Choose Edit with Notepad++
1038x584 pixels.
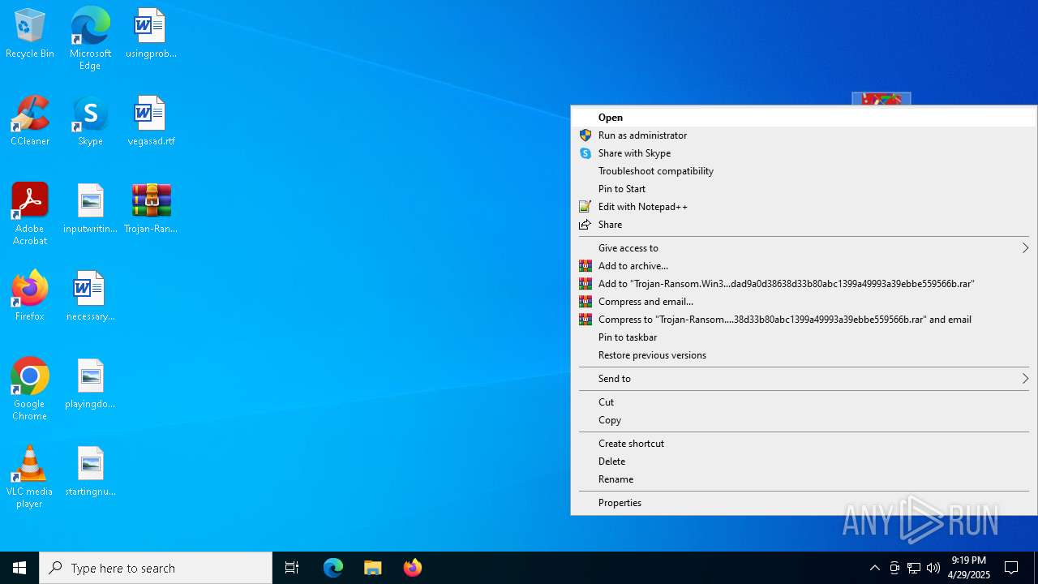pos(804,207)
